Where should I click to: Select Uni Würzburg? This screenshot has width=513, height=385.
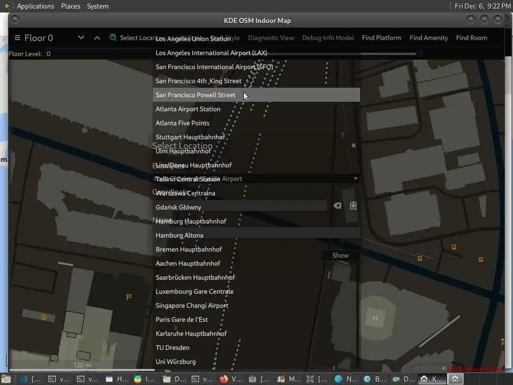pos(256,362)
